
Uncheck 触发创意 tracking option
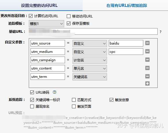click(111, 100)
